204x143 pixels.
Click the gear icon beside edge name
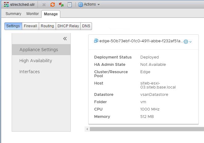click(x=186, y=42)
